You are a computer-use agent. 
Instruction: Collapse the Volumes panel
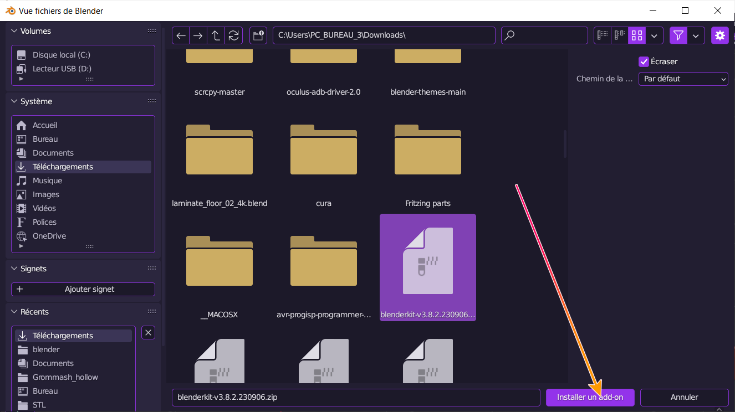tap(15, 31)
